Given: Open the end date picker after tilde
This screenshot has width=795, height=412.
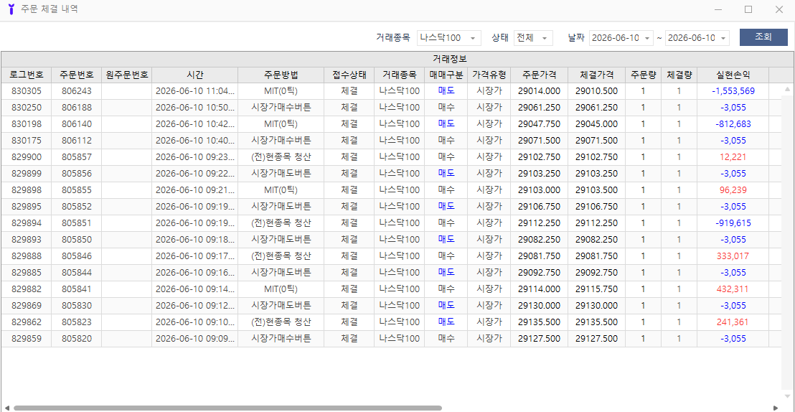Looking at the screenshot, I should tap(697, 37).
